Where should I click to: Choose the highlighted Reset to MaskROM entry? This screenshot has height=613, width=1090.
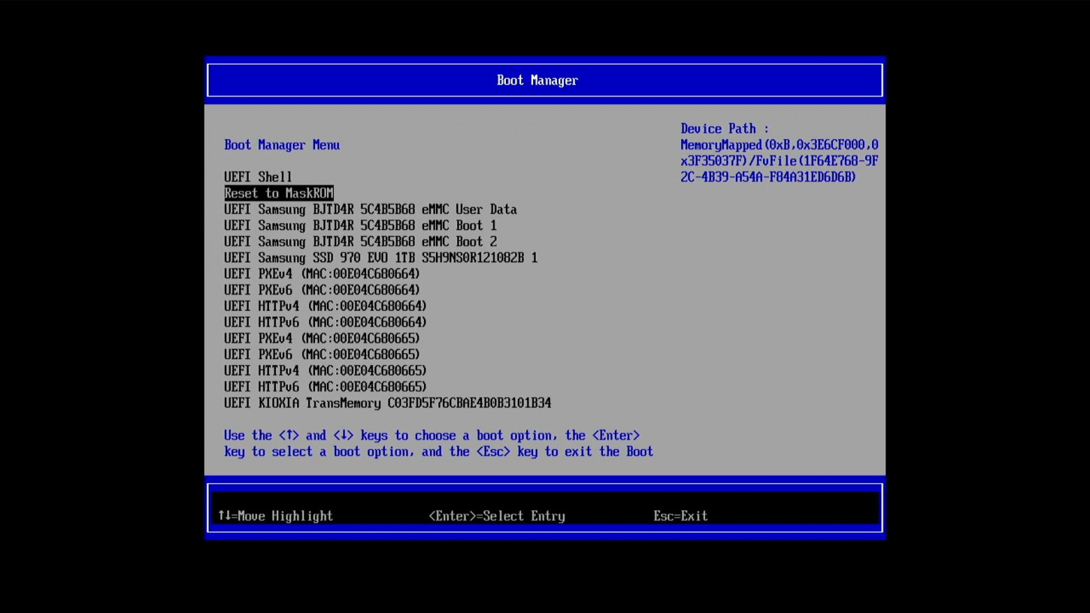pyautogui.click(x=279, y=193)
